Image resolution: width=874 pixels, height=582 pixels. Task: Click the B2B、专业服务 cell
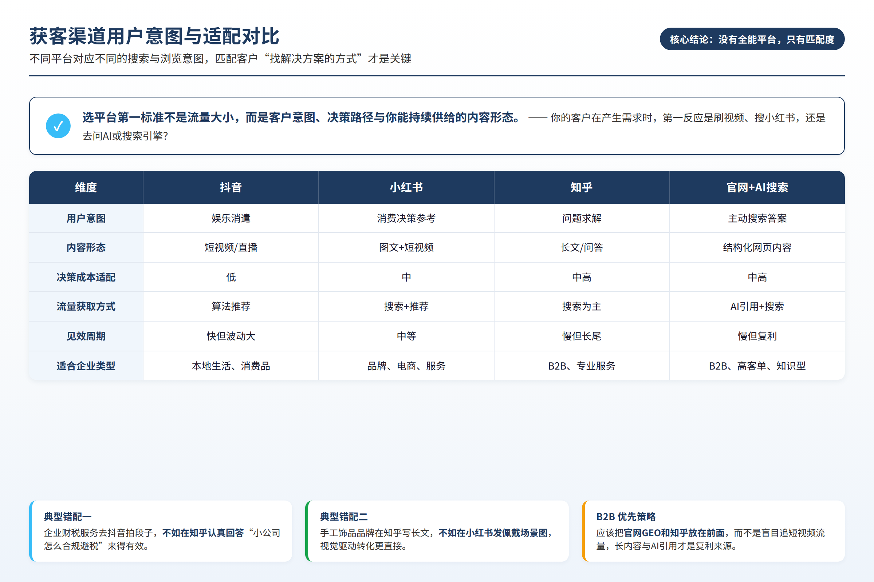point(582,366)
